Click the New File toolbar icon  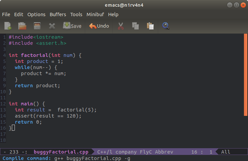click(7, 26)
